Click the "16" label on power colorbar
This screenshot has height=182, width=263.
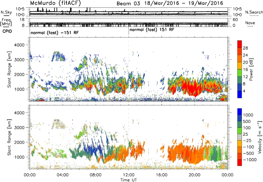(245, 70)
